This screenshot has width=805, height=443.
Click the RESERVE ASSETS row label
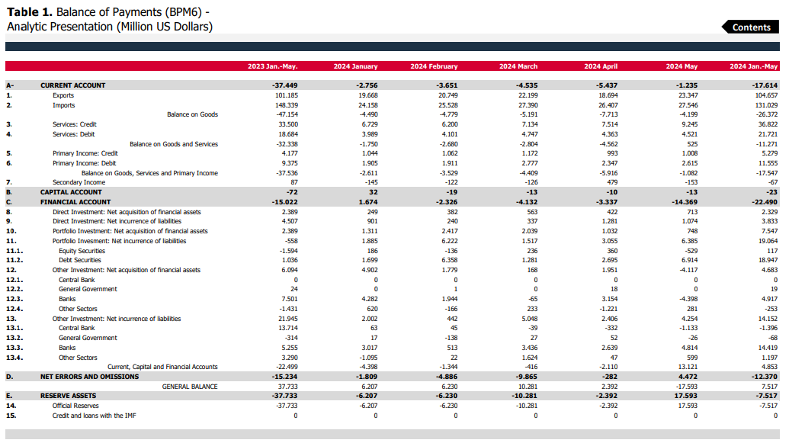pyautogui.click(x=68, y=396)
